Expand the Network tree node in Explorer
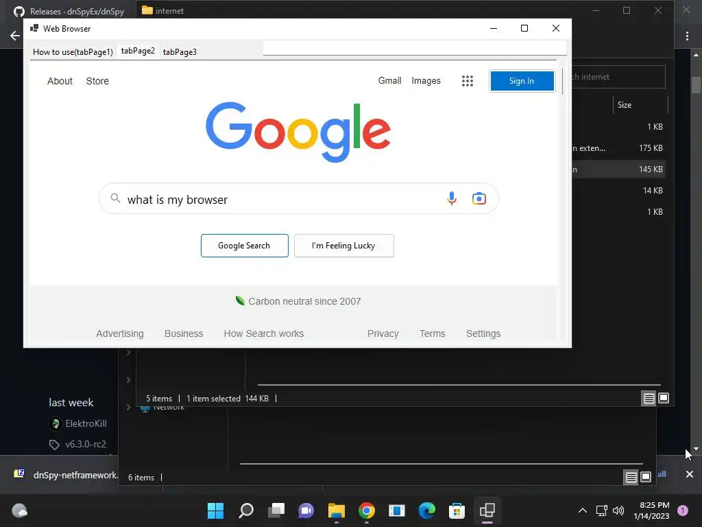The height and width of the screenshot is (527, 702). pyautogui.click(x=128, y=408)
